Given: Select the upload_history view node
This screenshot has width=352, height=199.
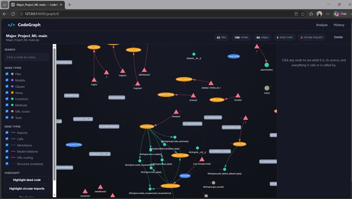Looking at the screenshot, I should (x=166, y=94).
